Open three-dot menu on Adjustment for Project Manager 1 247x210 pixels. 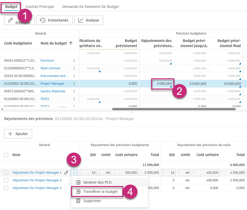tap(74, 173)
